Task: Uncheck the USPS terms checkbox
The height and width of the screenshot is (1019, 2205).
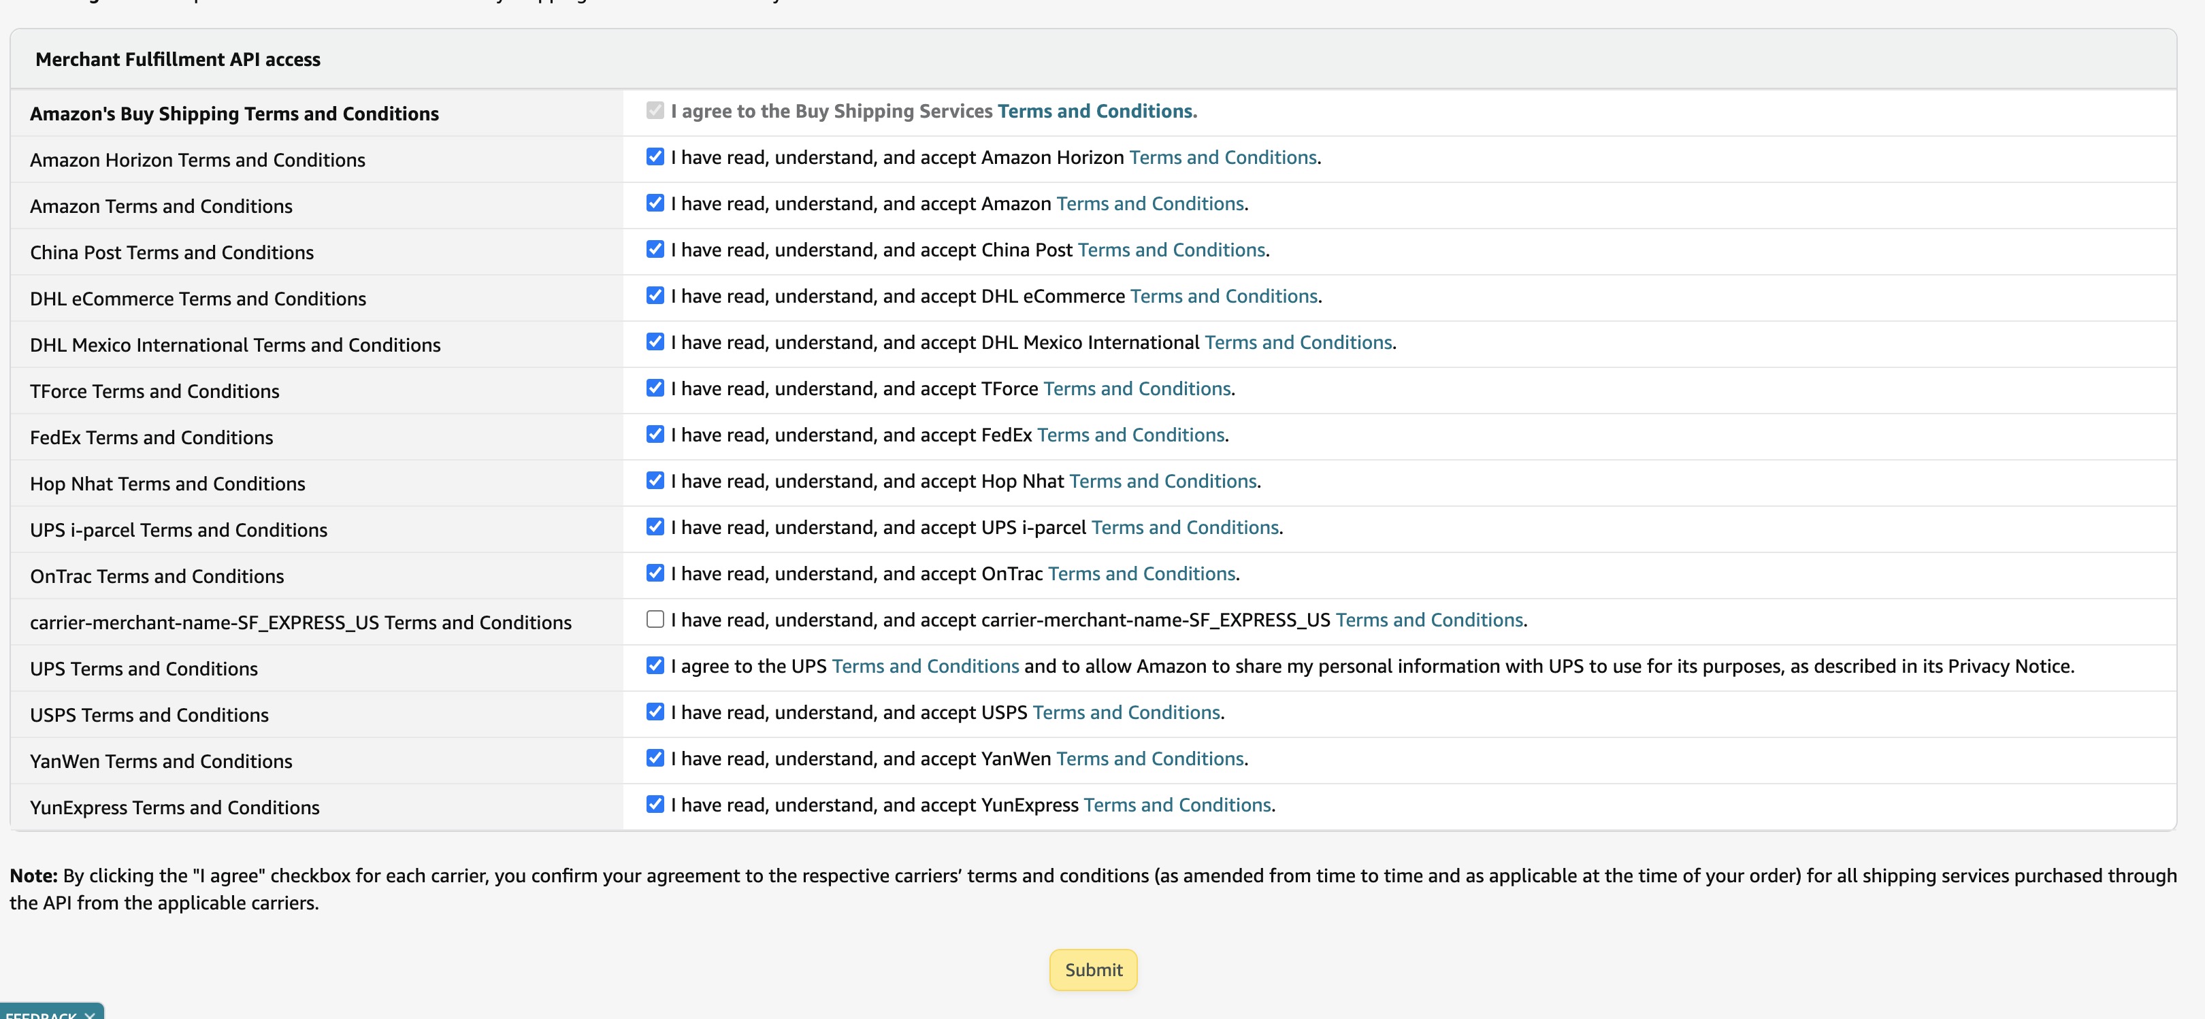Action: coord(655,711)
